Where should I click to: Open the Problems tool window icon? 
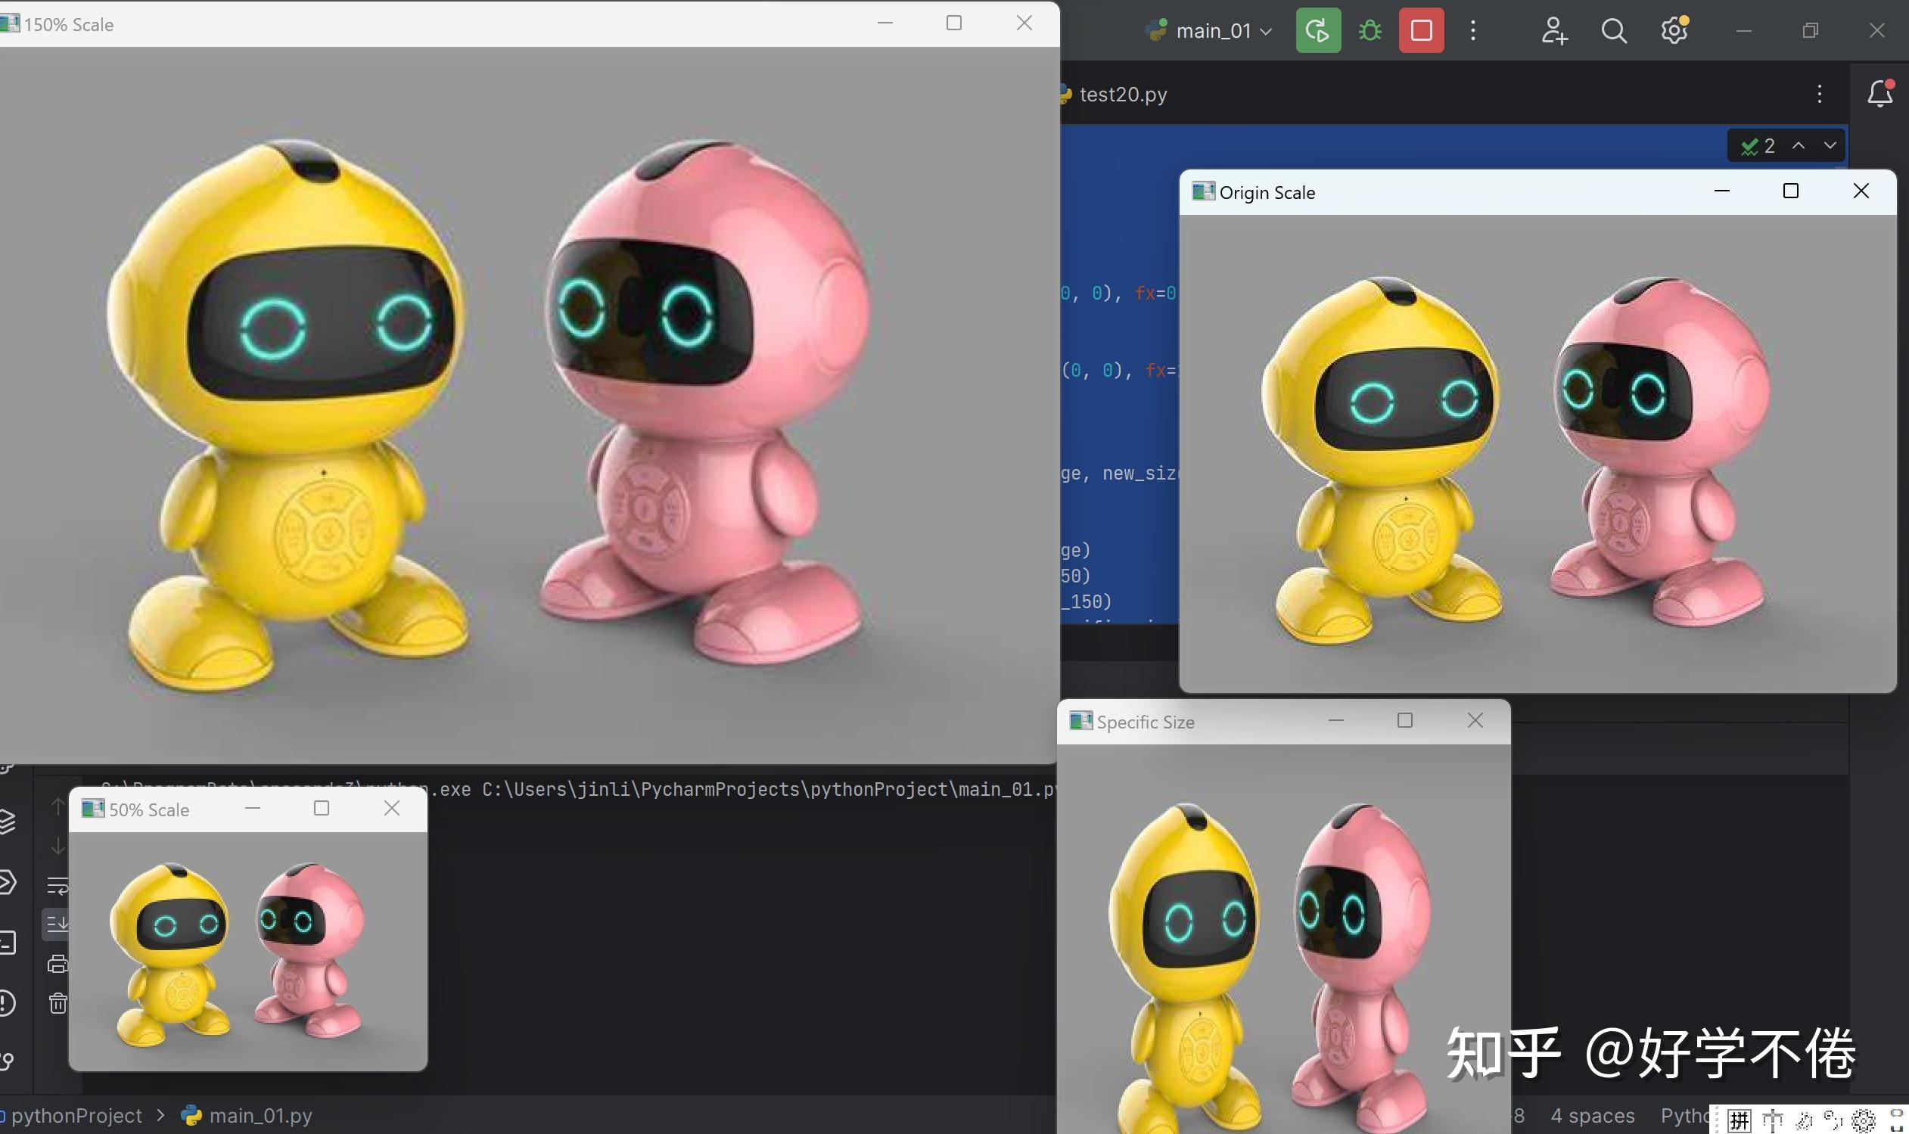8,1002
